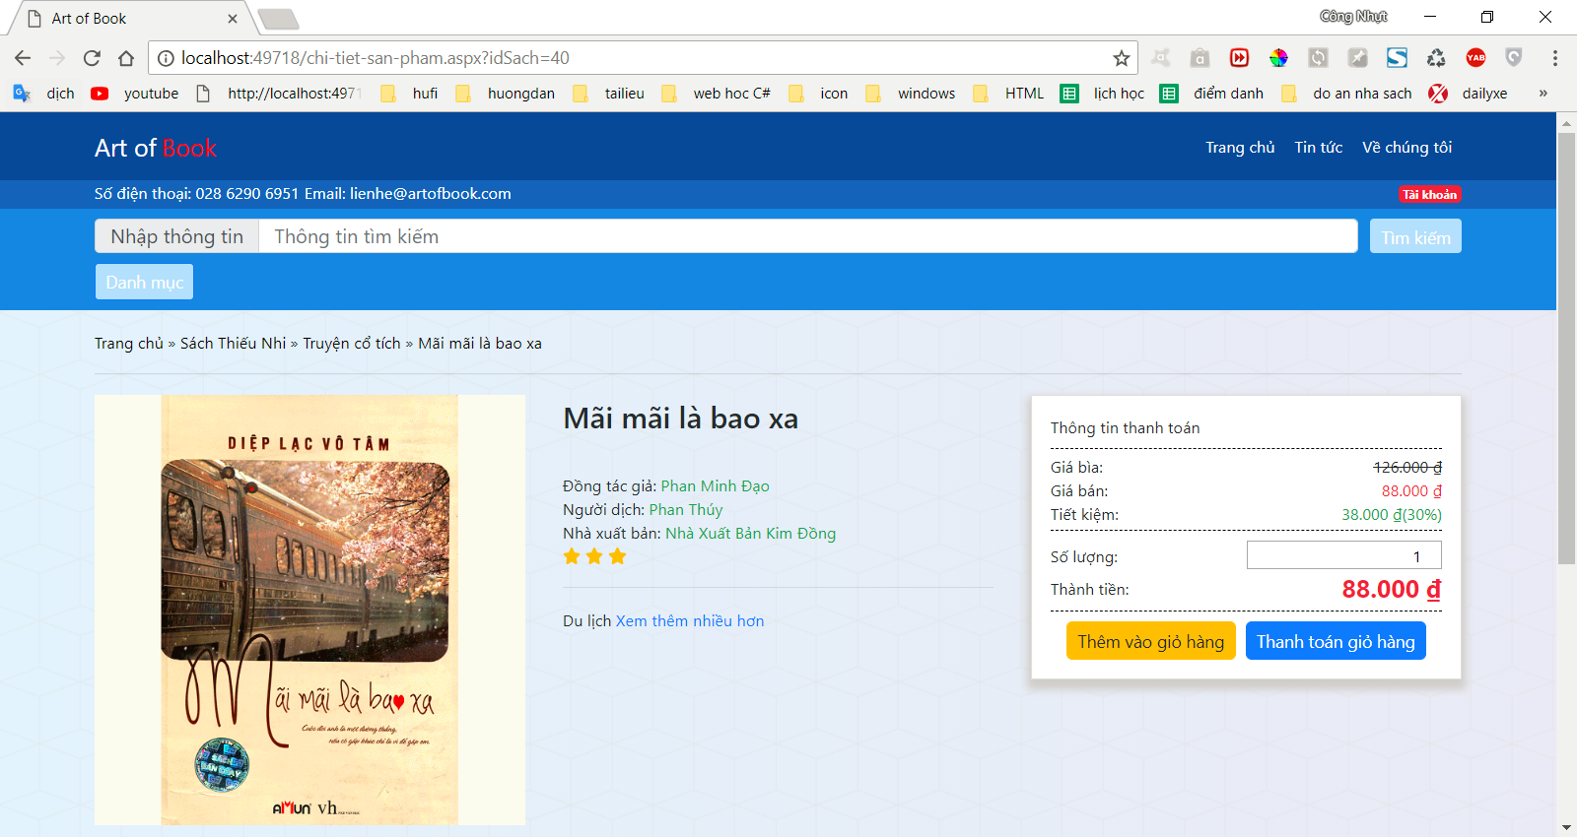
Task: Go back using browser back arrow
Action: click(23, 58)
